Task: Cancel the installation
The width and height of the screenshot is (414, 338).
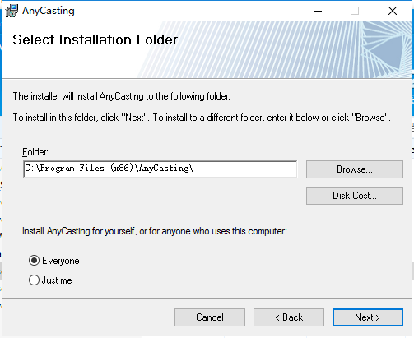Action: 210,317
